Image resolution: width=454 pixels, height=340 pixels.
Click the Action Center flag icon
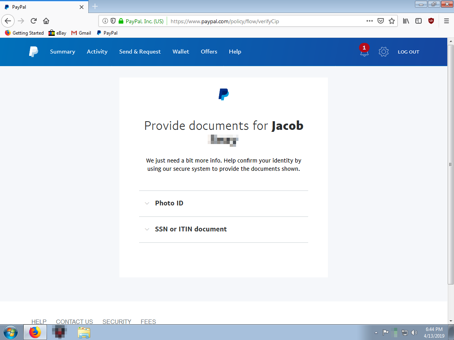[x=385, y=333]
